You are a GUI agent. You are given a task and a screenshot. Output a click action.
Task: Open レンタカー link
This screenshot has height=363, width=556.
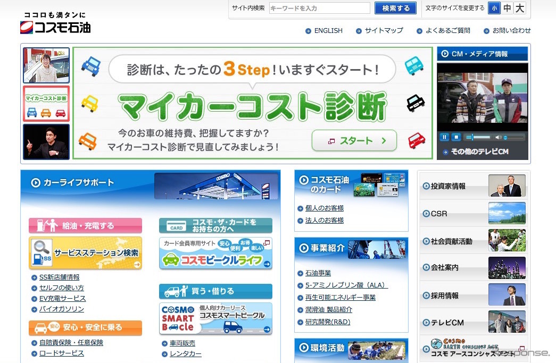[186, 354]
